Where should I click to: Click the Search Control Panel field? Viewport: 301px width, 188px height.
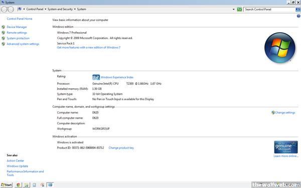tap(269, 9)
